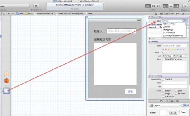Screen dimensions: 190x116
Task: Click ViewController.xib in the jump bar
Action: point(44,13)
